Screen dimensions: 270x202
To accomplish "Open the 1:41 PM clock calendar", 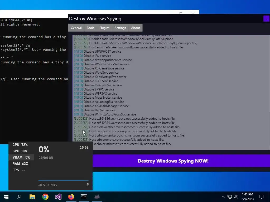I will pos(247,197).
